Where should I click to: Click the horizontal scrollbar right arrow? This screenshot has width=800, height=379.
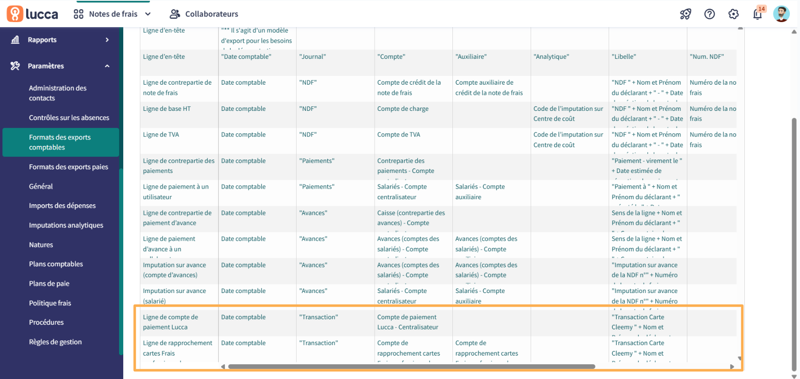pos(732,367)
